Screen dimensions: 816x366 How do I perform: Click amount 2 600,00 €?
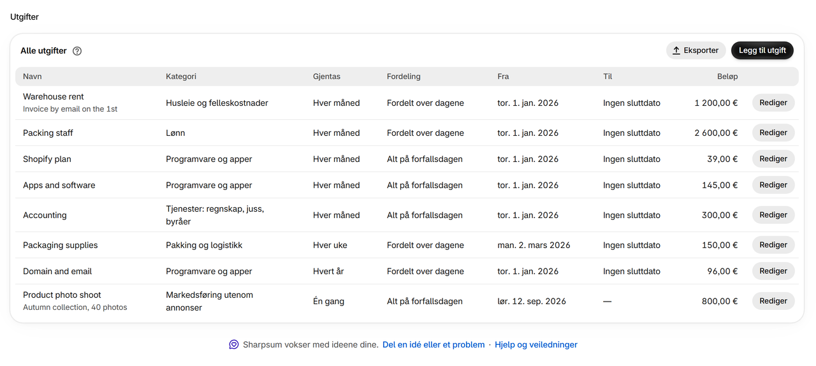click(x=717, y=133)
